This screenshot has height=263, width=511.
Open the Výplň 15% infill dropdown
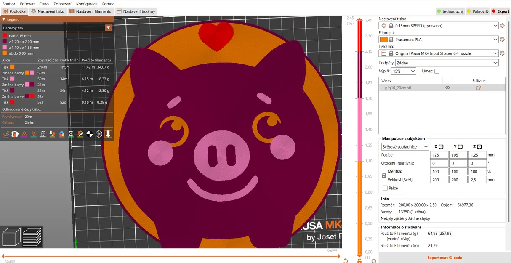coord(404,71)
